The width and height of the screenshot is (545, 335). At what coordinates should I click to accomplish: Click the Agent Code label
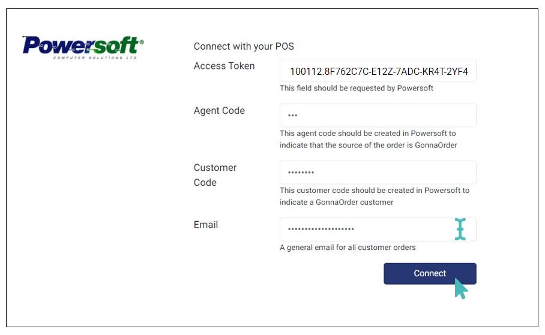219,110
